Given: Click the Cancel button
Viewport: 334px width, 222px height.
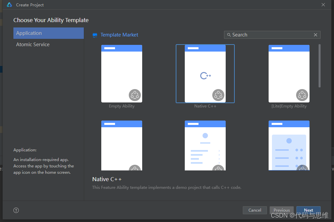Looking at the screenshot, I should click(x=255, y=210).
